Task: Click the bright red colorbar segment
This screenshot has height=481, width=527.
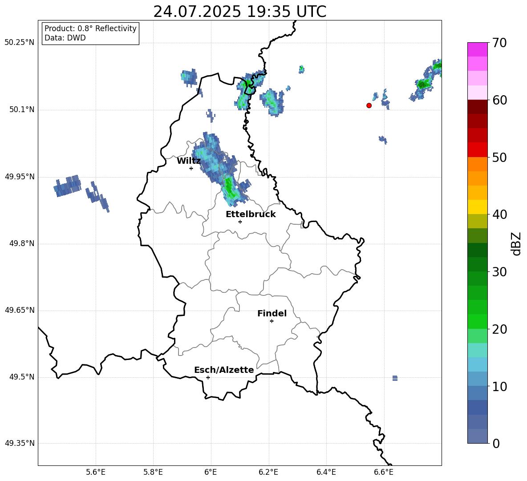Action: pos(477,150)
